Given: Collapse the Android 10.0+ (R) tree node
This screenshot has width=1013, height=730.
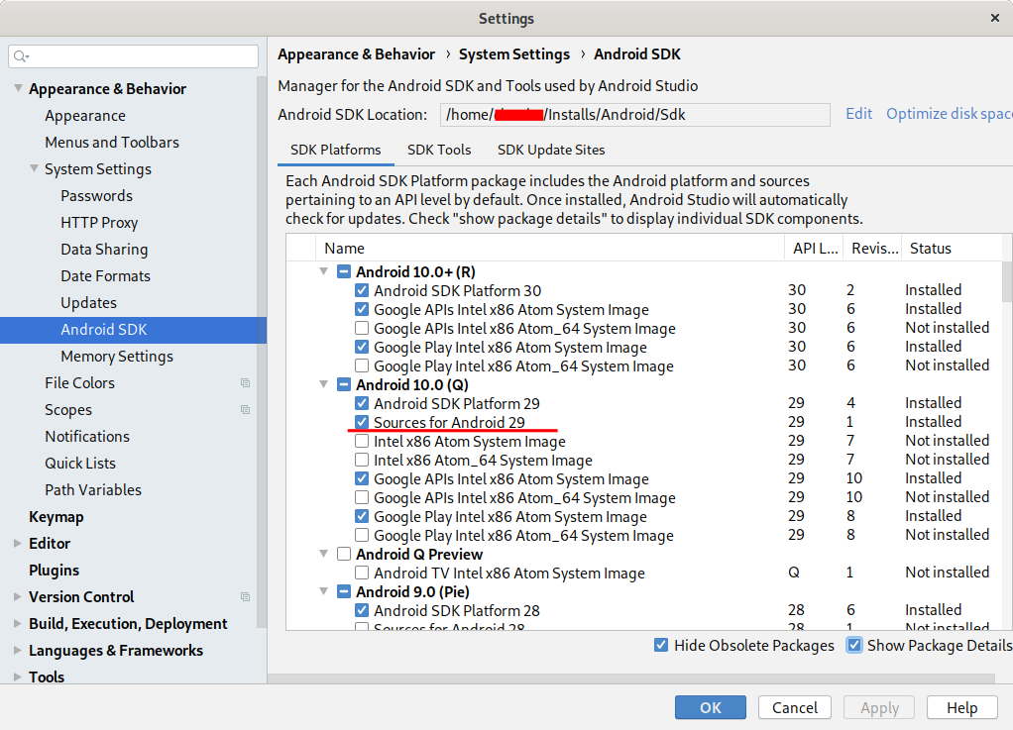Looking at the screenshot, I should coord(323,271).
